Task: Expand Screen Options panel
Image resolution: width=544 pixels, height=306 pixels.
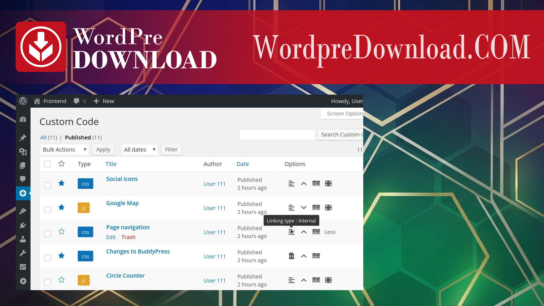Action: click(x=342, y=114)
